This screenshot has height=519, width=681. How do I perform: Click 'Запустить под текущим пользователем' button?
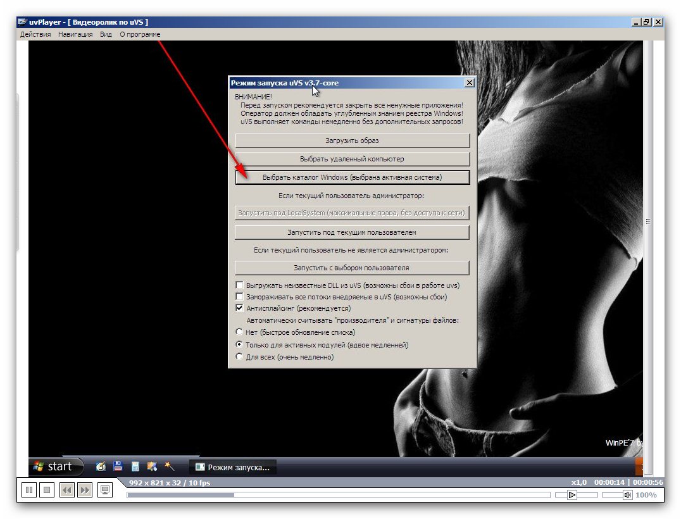[352, 233]
